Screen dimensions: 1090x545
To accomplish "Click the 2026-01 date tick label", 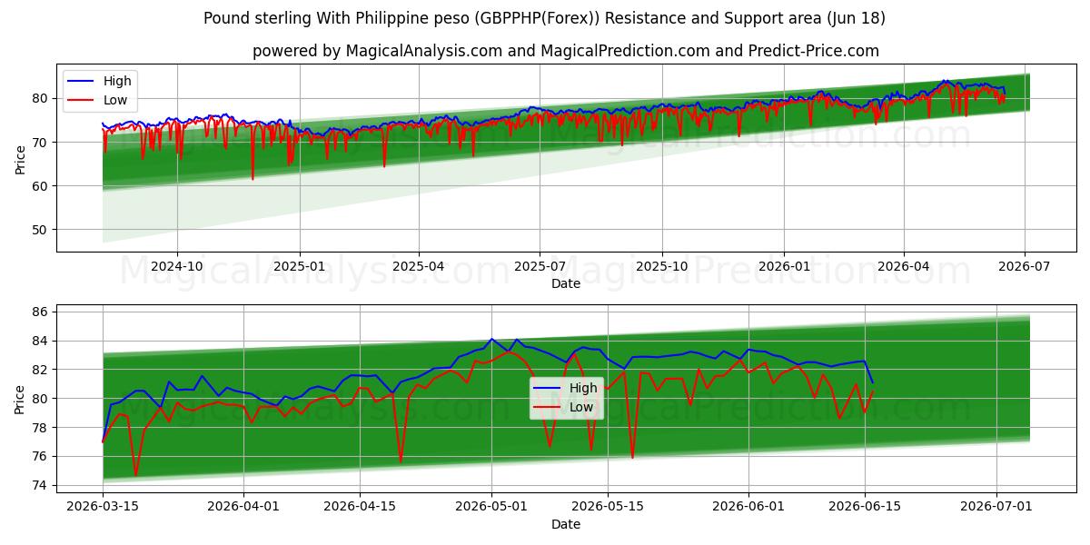I will coord(784,267).
